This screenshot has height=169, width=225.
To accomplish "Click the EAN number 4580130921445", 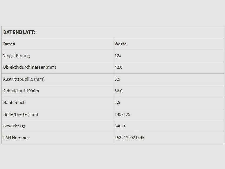I will pyautogui.click(x=129, y=138).
